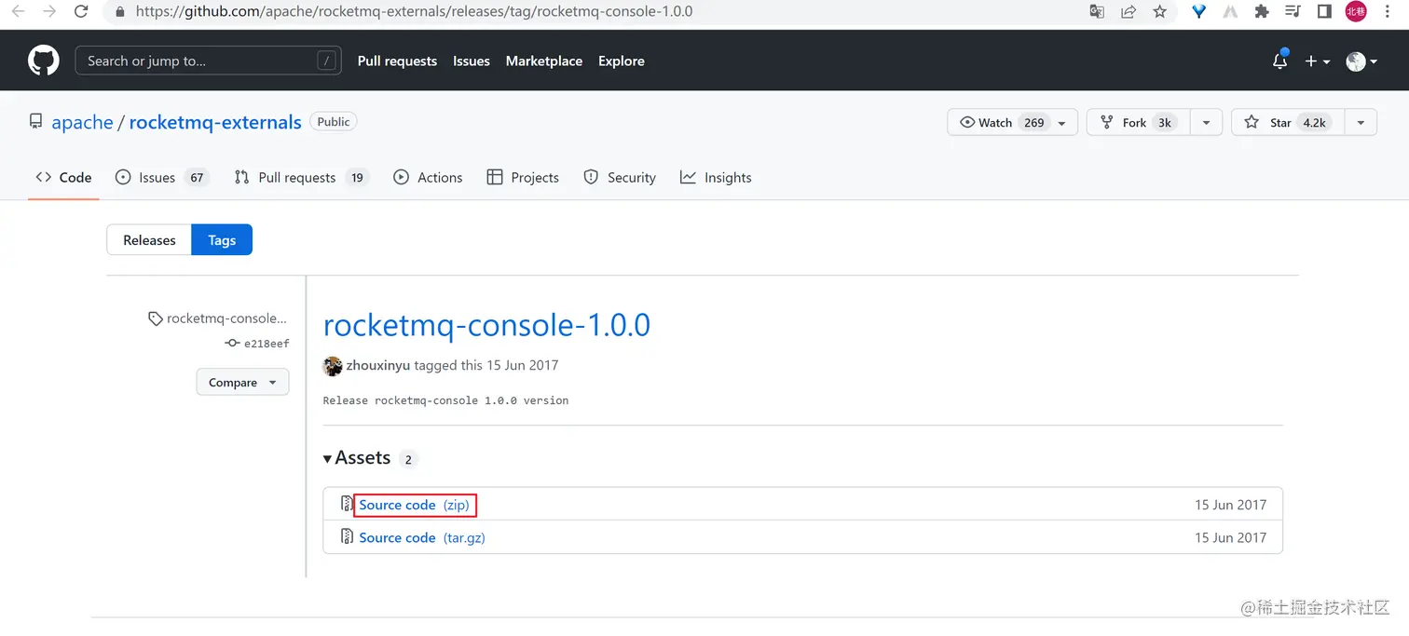Screen dimensions: 1409x636
Task: Click the media control playlist icon
Action: (1293, 12)
